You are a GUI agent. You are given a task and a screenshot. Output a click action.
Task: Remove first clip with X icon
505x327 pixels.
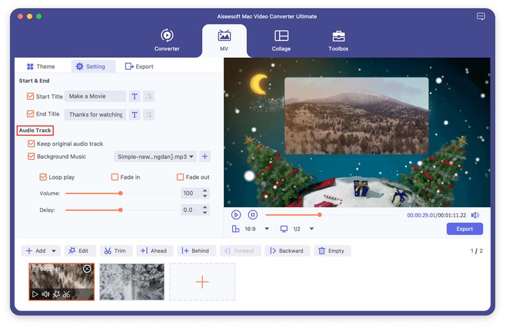pos(87,269)
